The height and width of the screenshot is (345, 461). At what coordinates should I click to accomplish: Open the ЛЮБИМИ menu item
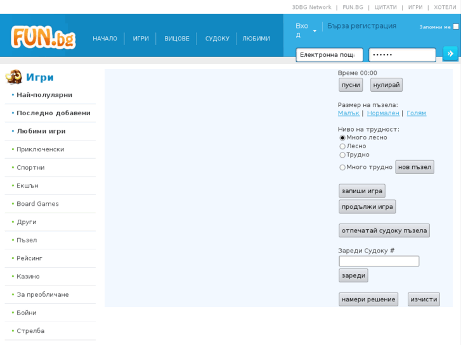point(256,39)
